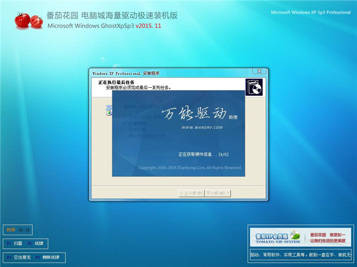Click the 番茄花园 电脑城海量驱动极速装机版 title

tap(112, 16)
